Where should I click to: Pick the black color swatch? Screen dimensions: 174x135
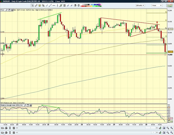click(89, 5)
